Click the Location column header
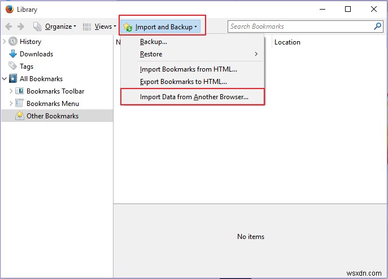Viewport: 388px width, 279px height. pyautogui.click(x=287, y=42)
